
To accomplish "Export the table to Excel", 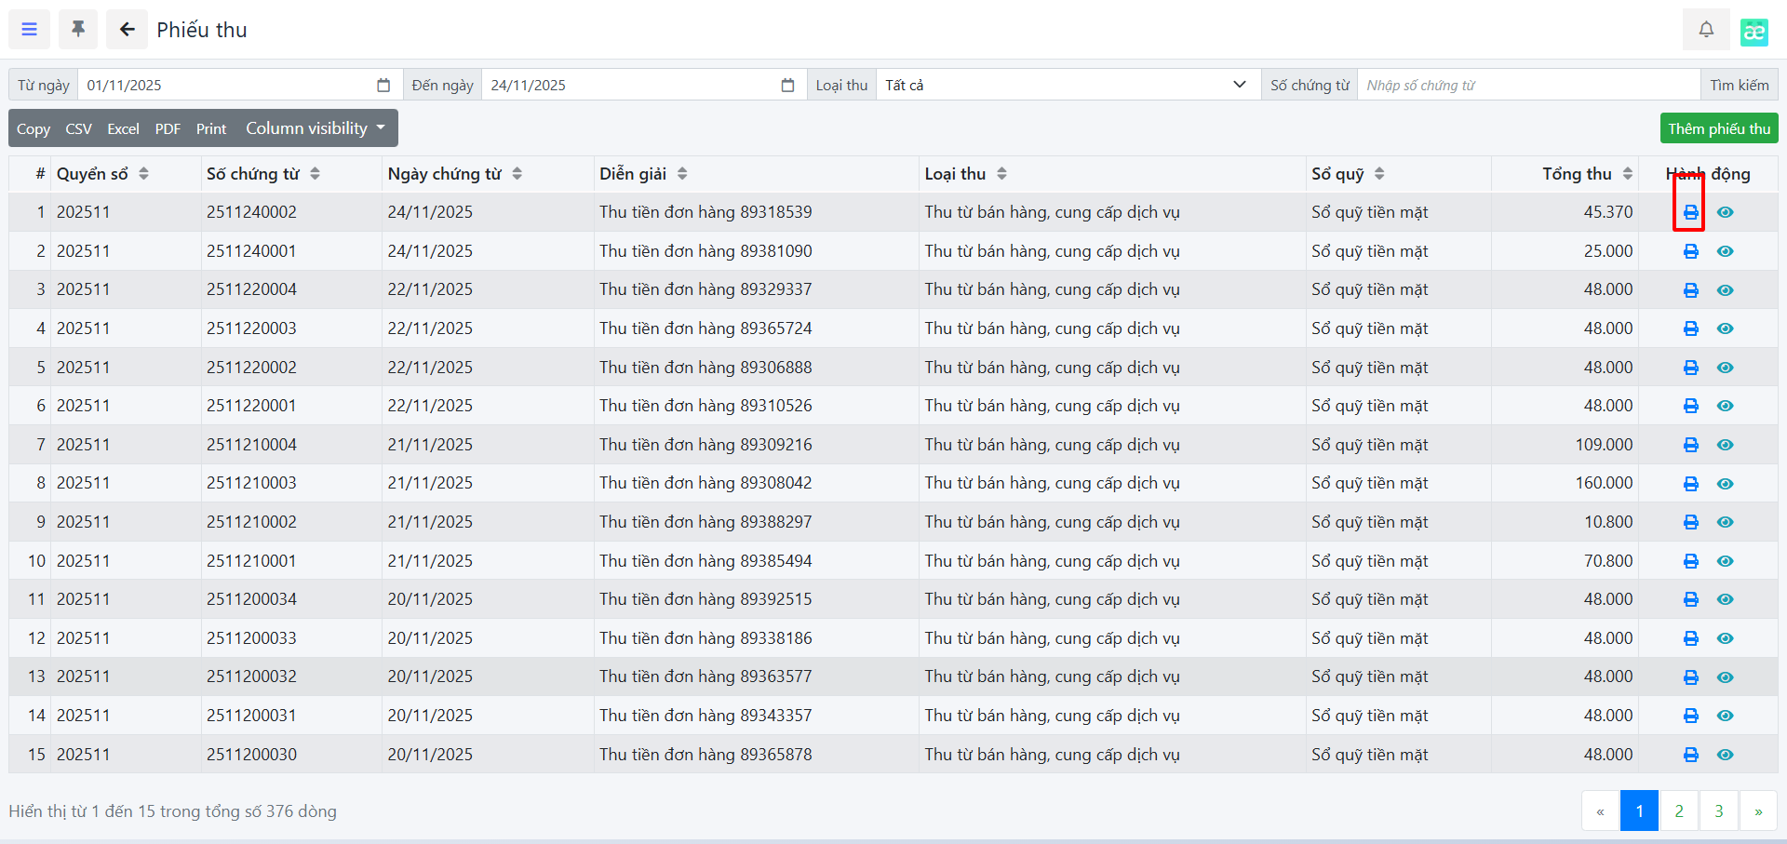I will (x=123, y=128).
